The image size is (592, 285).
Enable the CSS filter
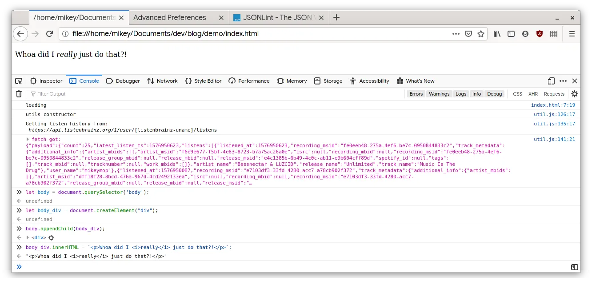(x=517, y=94)
